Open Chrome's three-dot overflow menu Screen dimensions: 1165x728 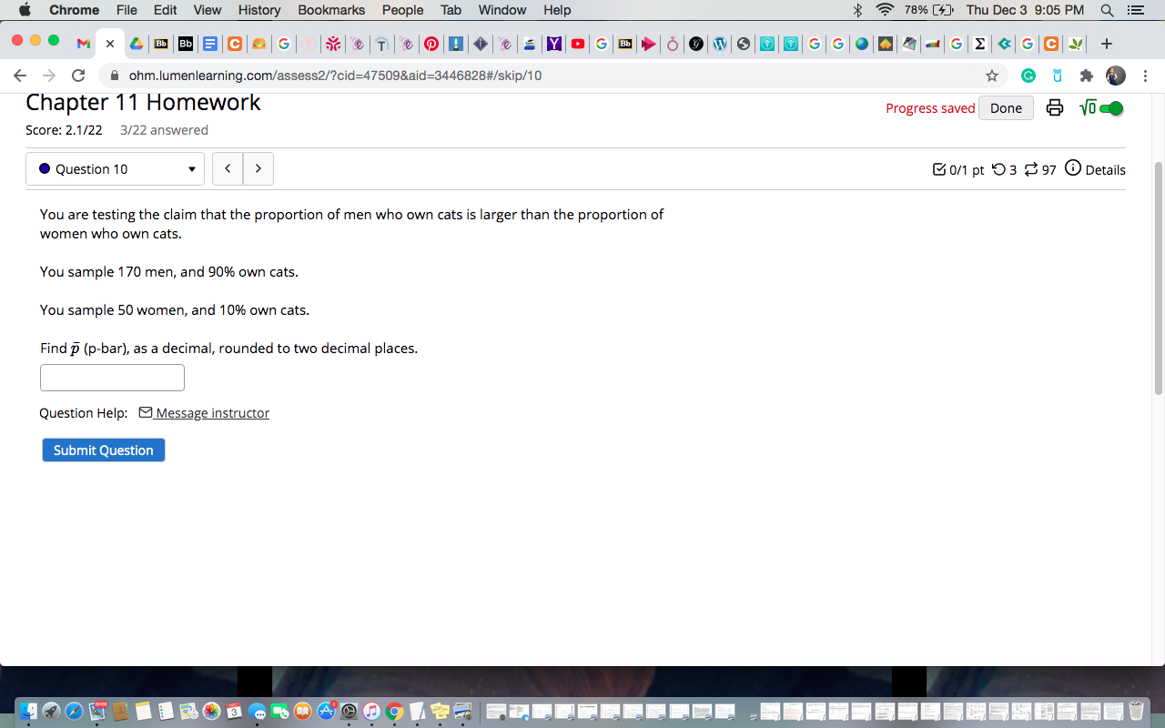(1144, 76)
